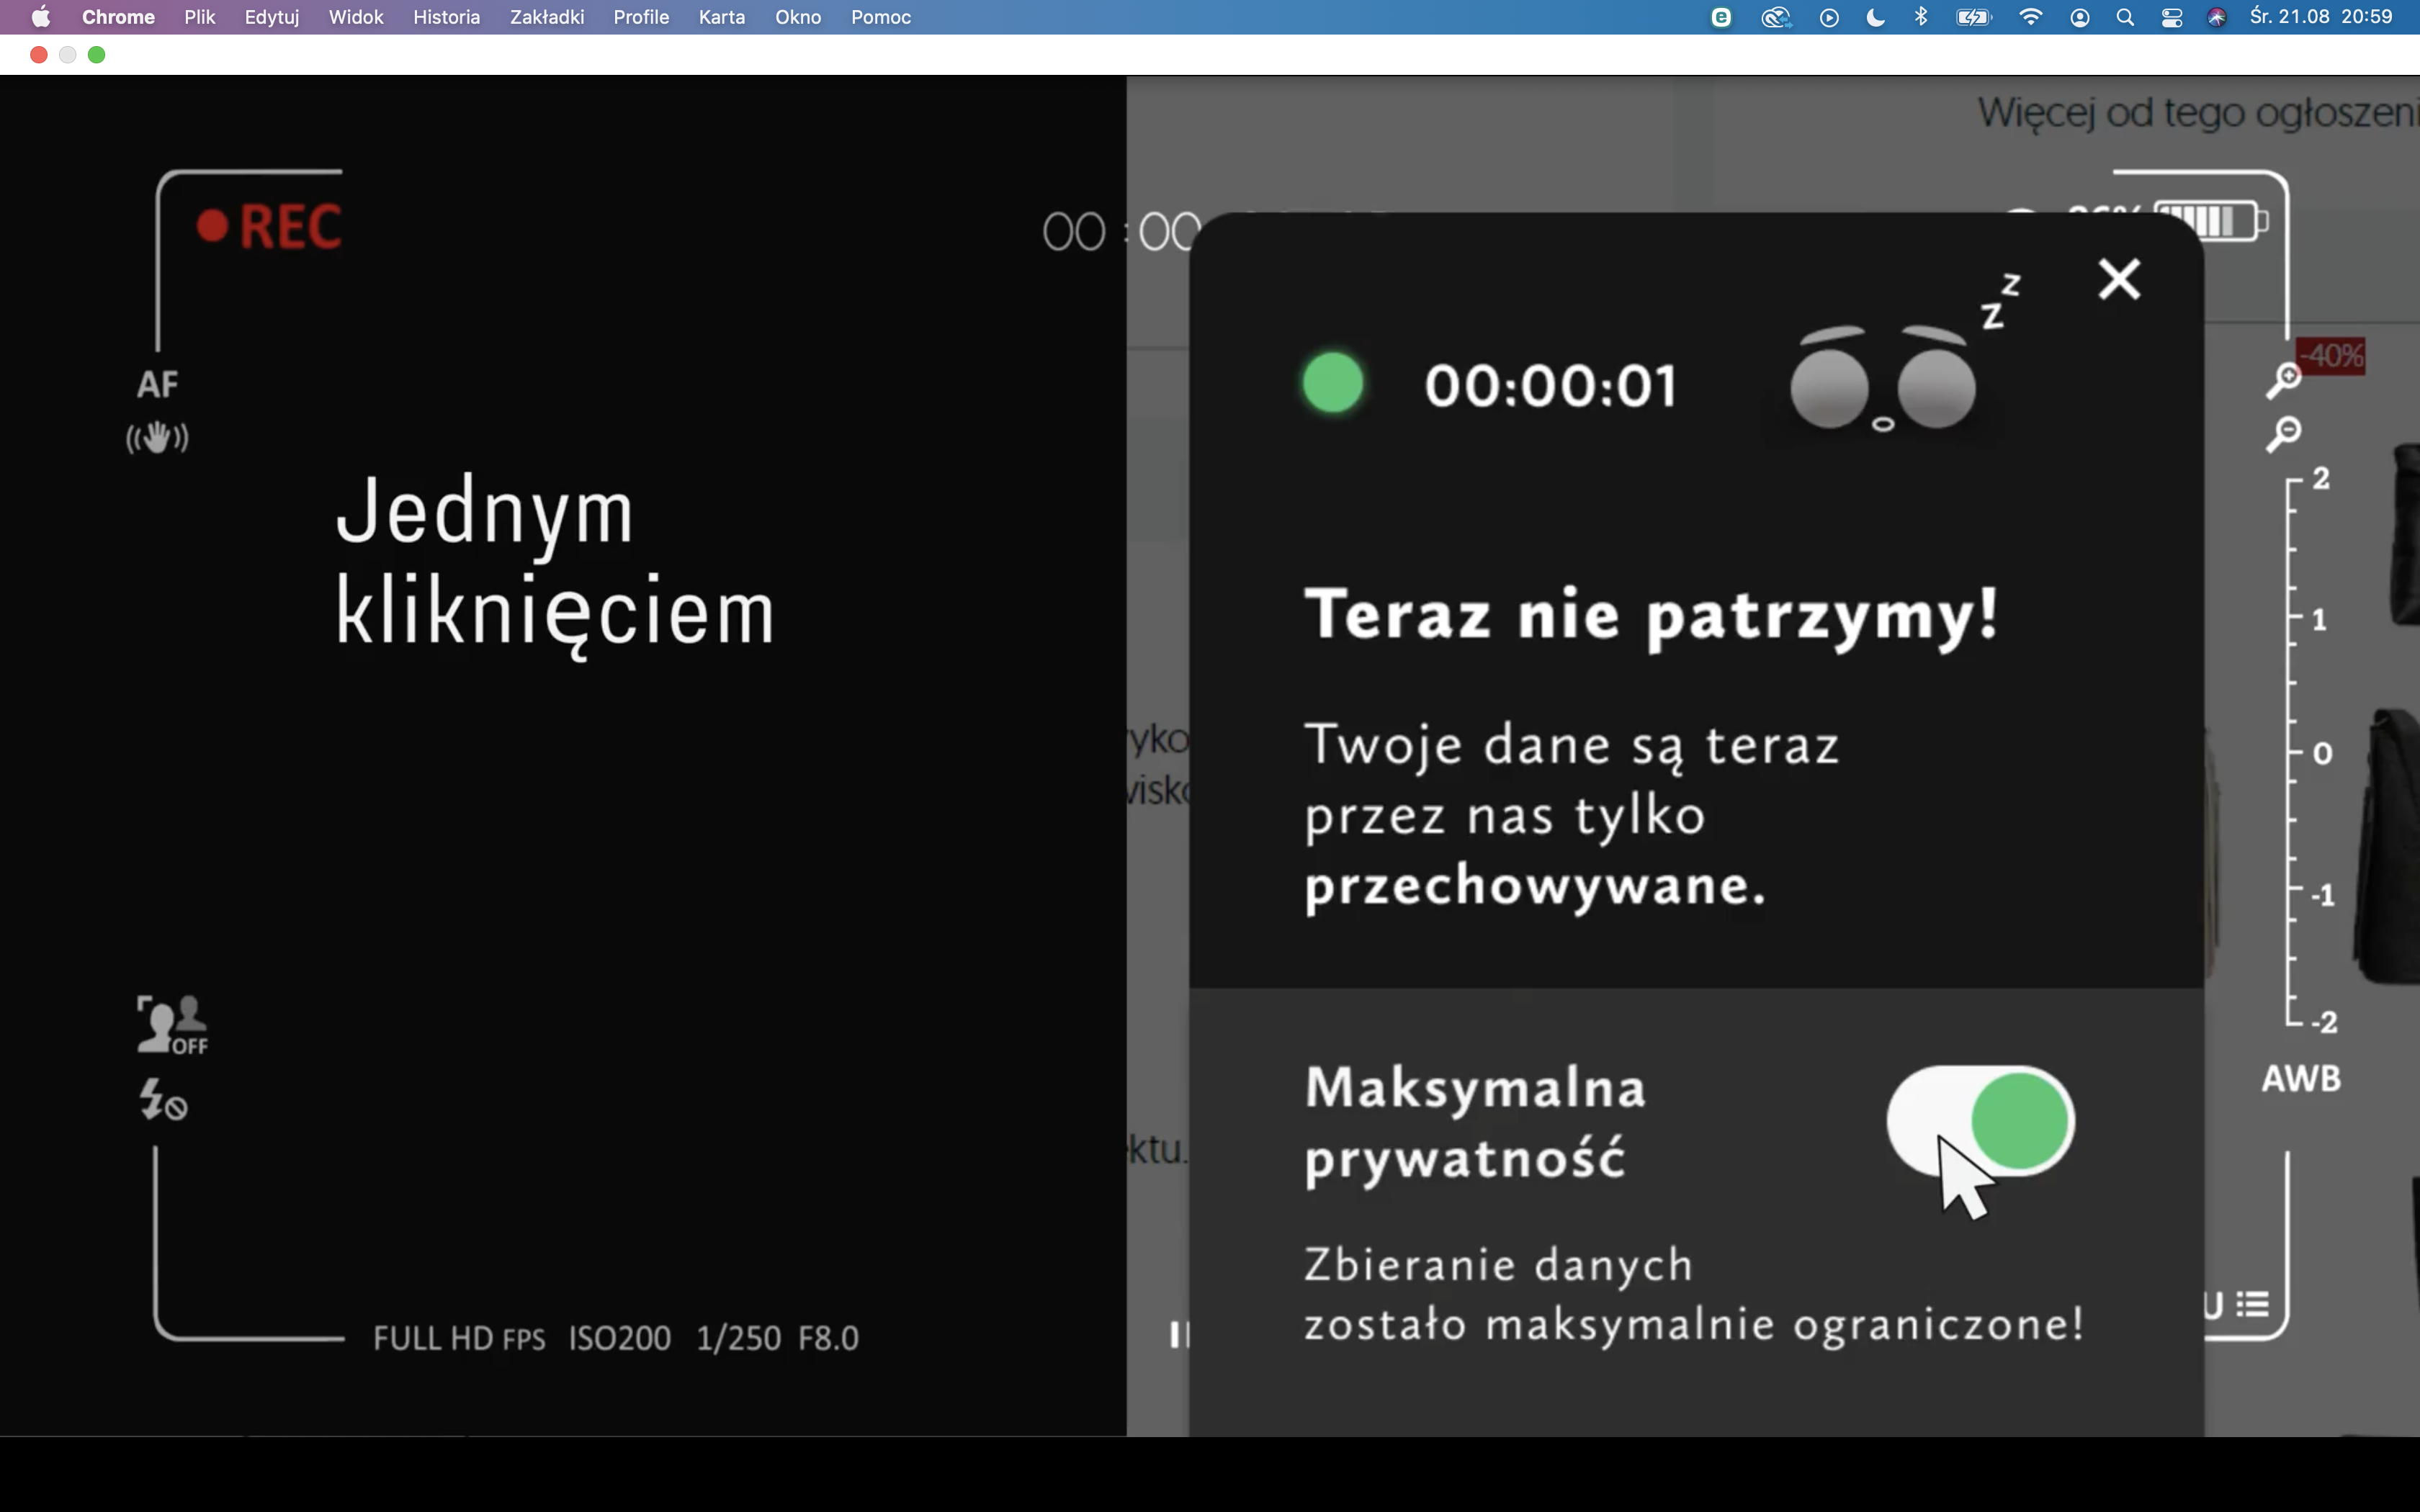Viewport: 2420px width, 1512px height.
Task: Toggle Do Not Disturb moon icon
Action: pyautogui.click(x=1876, y=17)
